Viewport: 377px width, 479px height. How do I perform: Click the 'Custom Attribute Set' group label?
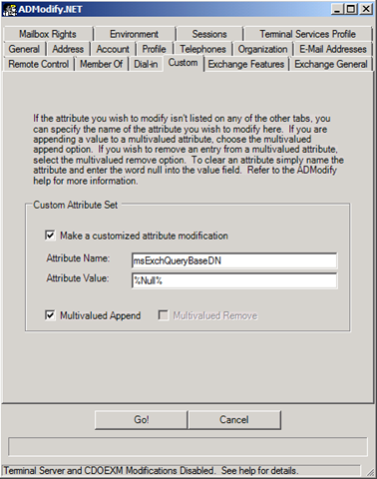point(76,205)
